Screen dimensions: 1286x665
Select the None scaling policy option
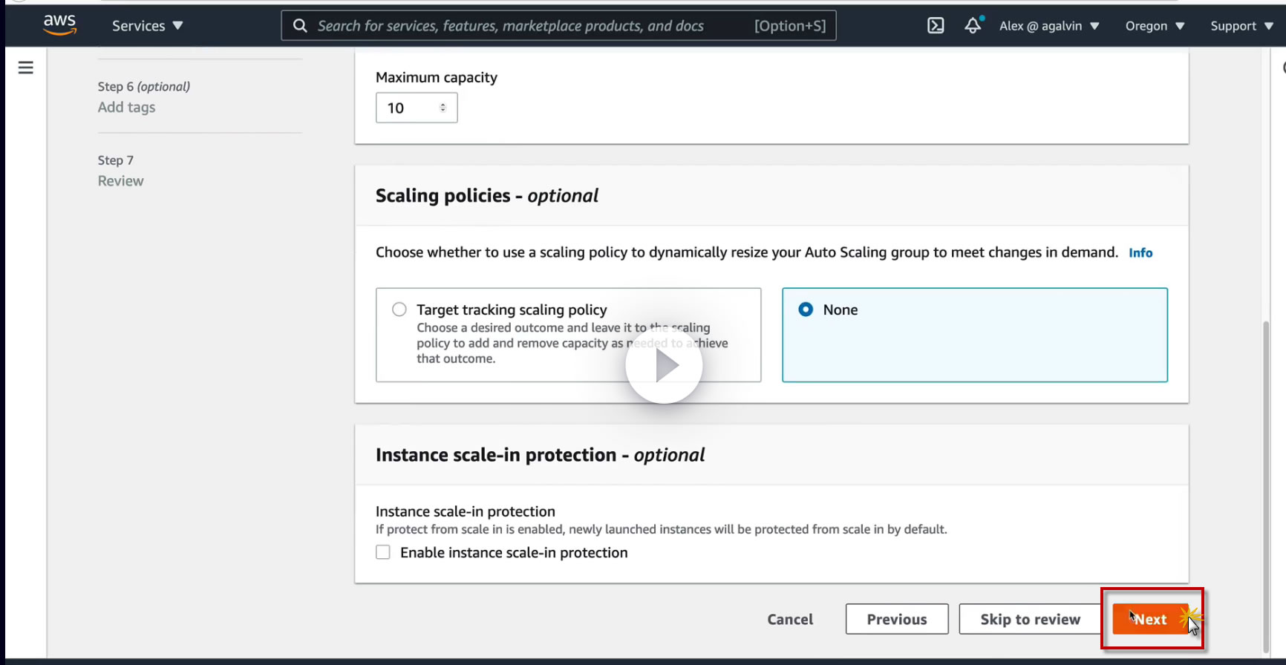pos(806,309)
